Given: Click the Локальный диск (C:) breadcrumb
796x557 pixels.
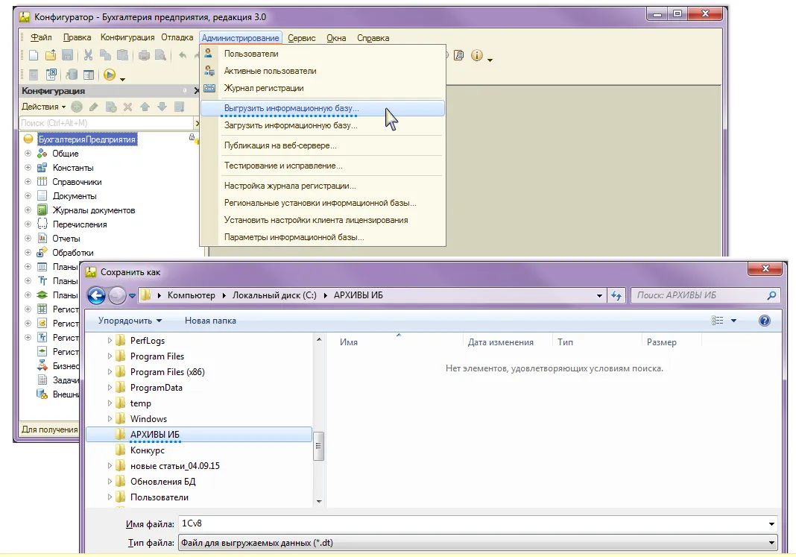Looking at the screenshot, I should [x=274, y=295].
